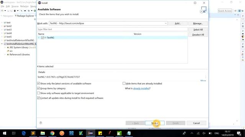Image resolution: width=245 pixels, height=137 pixels.
Task: Open the Work with site dropdown
Action: (x=165, y=23)
